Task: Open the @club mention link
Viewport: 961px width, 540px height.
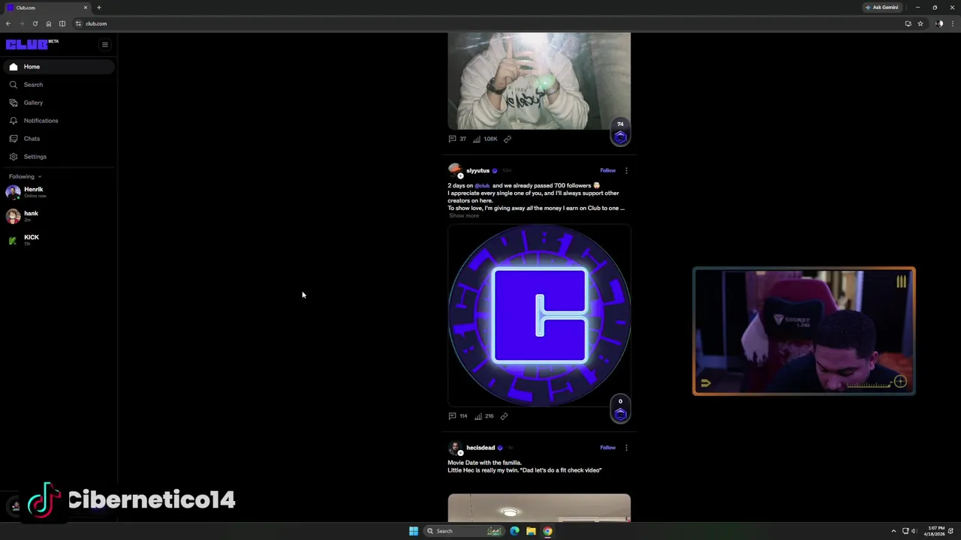Action: pos(482,185)
